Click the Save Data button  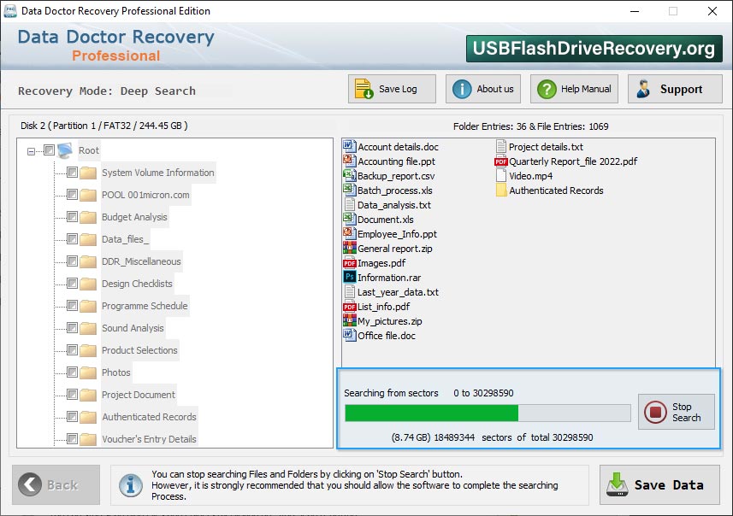click(659, 484)
